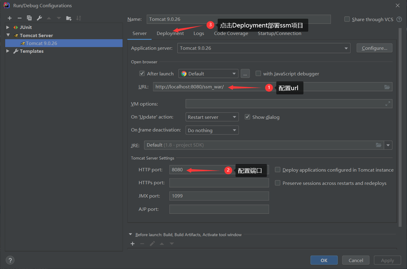Screen dimensions: 407x269
Task: Add a new run configuration
Action: (x=10, y=18)
